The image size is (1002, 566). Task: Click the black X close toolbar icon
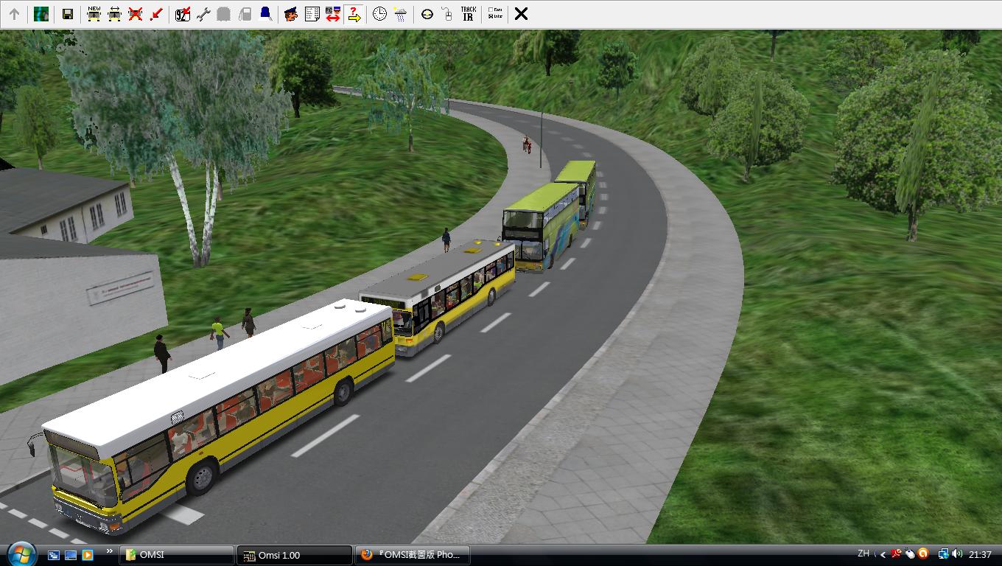click(521, 14)
